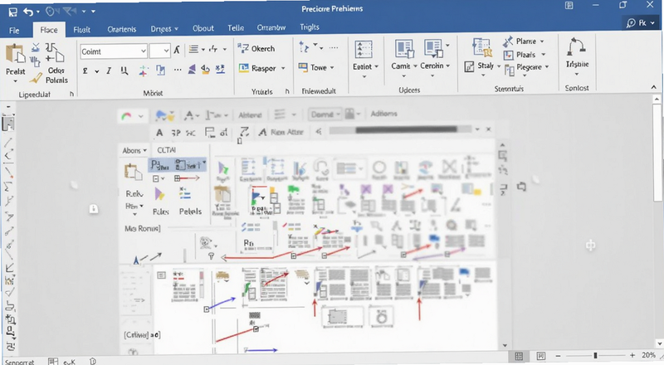Toggle underline U formatting
The height and width of the screenshot is (365, 664).
tap(124, 71)
